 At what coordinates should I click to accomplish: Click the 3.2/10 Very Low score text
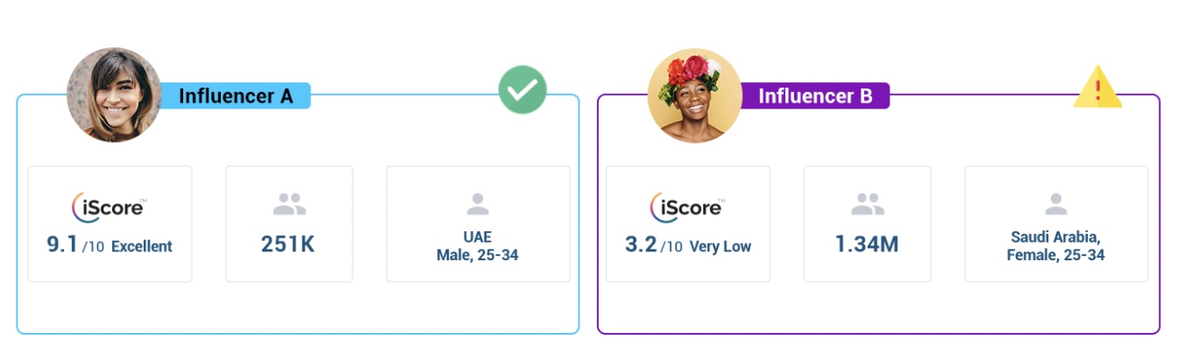(688, 245)
